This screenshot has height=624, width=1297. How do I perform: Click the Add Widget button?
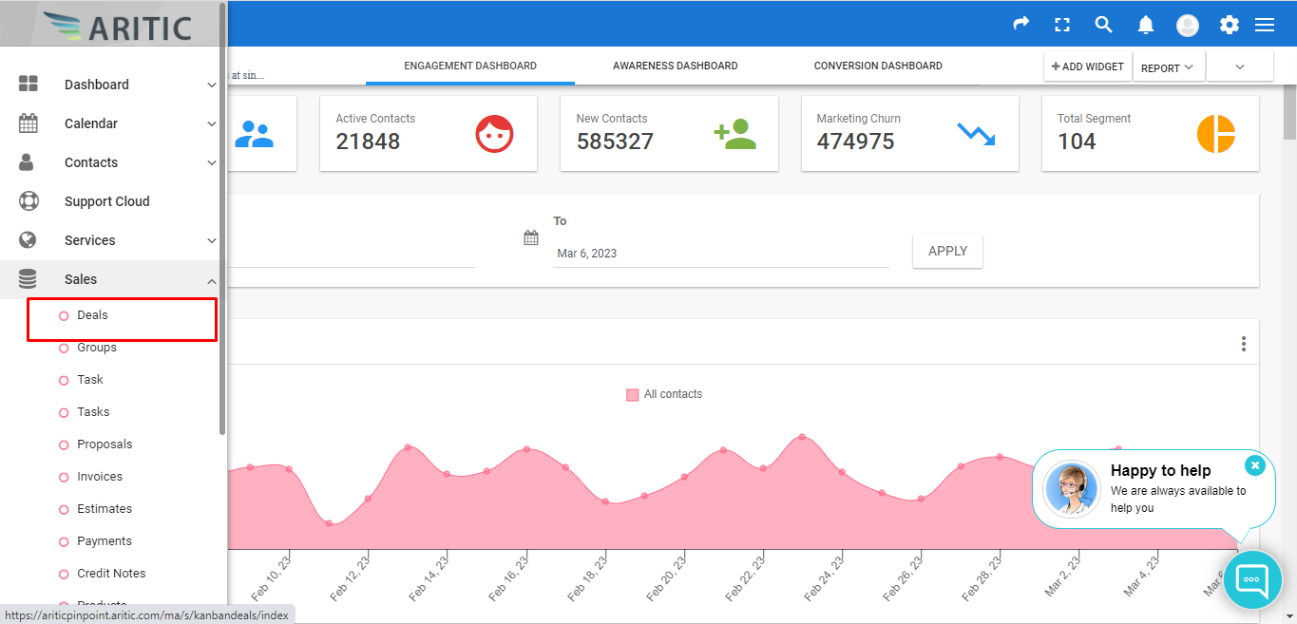click(x=1088, y=66)
